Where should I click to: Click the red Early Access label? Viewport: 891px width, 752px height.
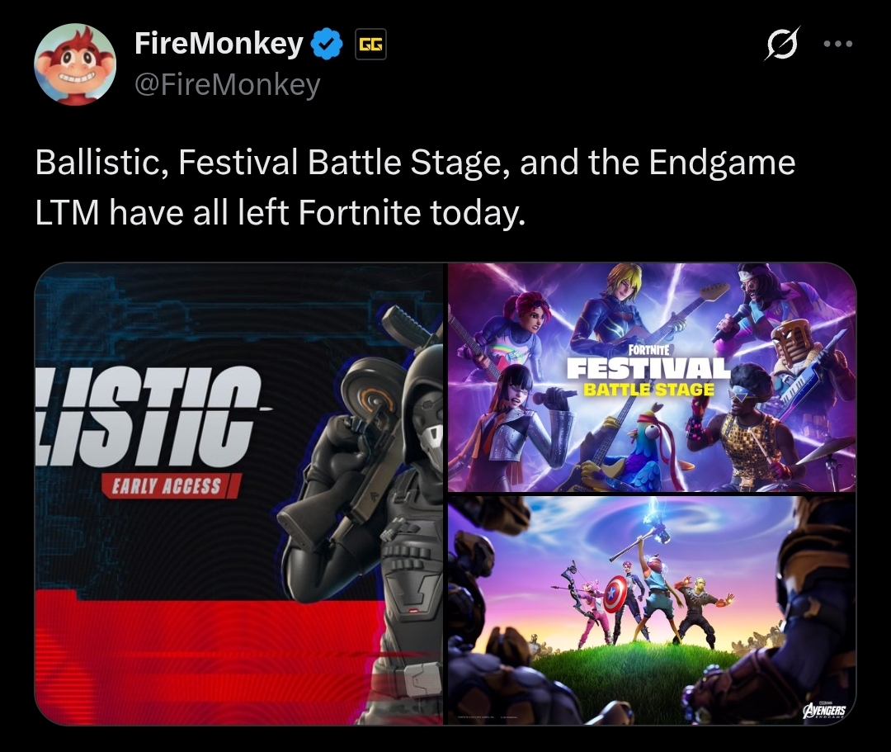click(171, 486)
